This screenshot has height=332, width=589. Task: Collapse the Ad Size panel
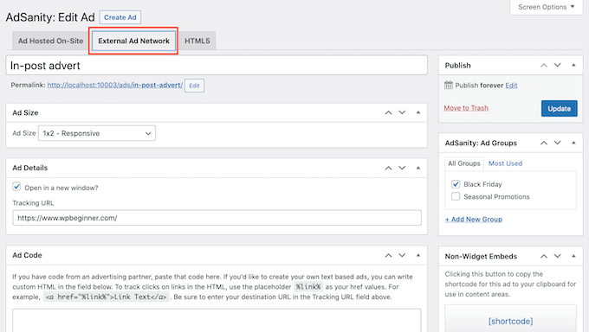tap(418, 112)
